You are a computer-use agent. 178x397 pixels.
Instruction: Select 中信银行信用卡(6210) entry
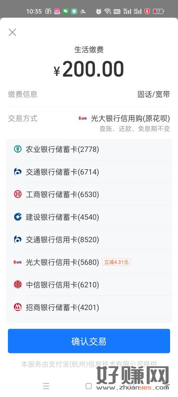(x=89, y=285)
